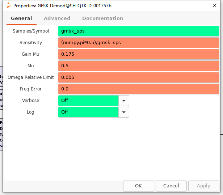The width and height of the screenshot is (223, 195).
Task: Click the Cancel button
Action: click(171, 186)
